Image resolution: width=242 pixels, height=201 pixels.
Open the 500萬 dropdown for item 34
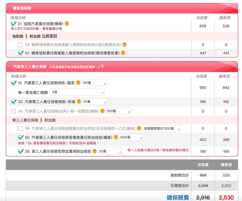pyautogui.click(x=118, y=111)
